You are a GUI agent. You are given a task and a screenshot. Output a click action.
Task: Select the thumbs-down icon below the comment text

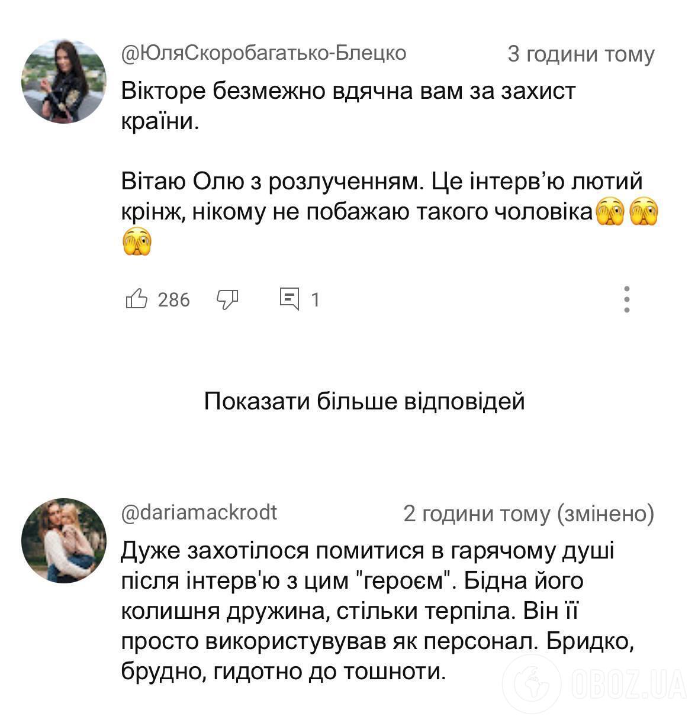(227, 299)
